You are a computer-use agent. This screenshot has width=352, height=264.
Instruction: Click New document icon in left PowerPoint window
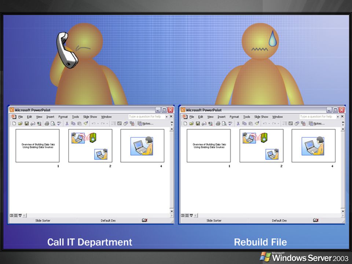14,124
